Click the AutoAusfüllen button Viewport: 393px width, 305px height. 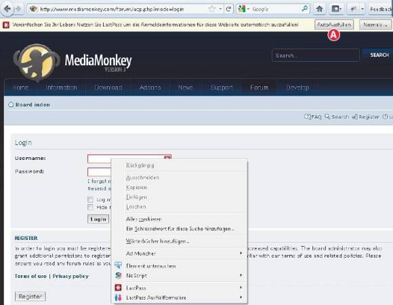pyautogui.click(x=334, y=24)
